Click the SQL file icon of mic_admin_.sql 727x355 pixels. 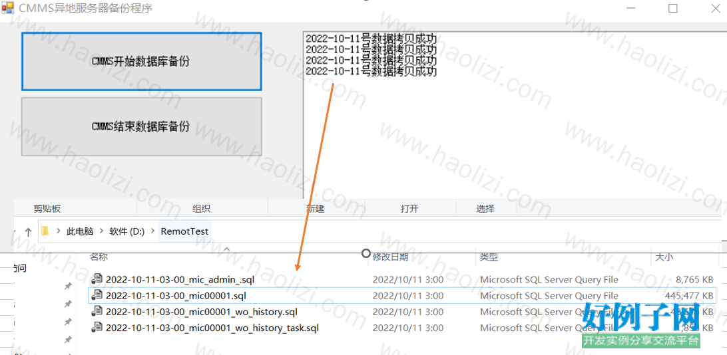pos(97,279)
